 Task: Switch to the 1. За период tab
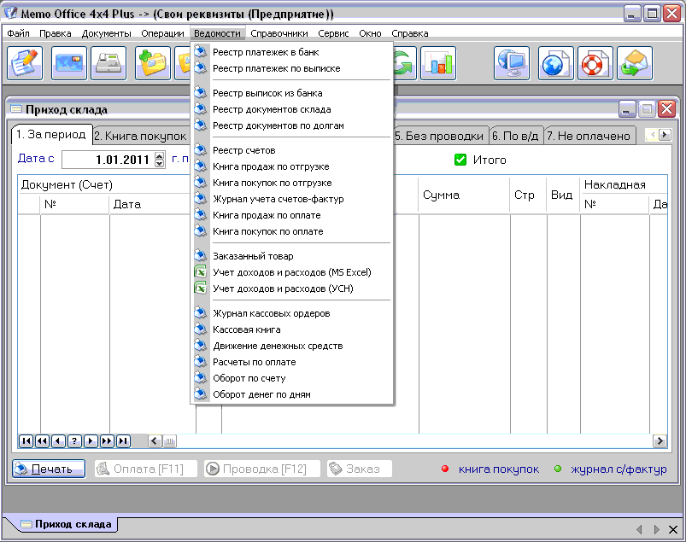coord(51,135)
